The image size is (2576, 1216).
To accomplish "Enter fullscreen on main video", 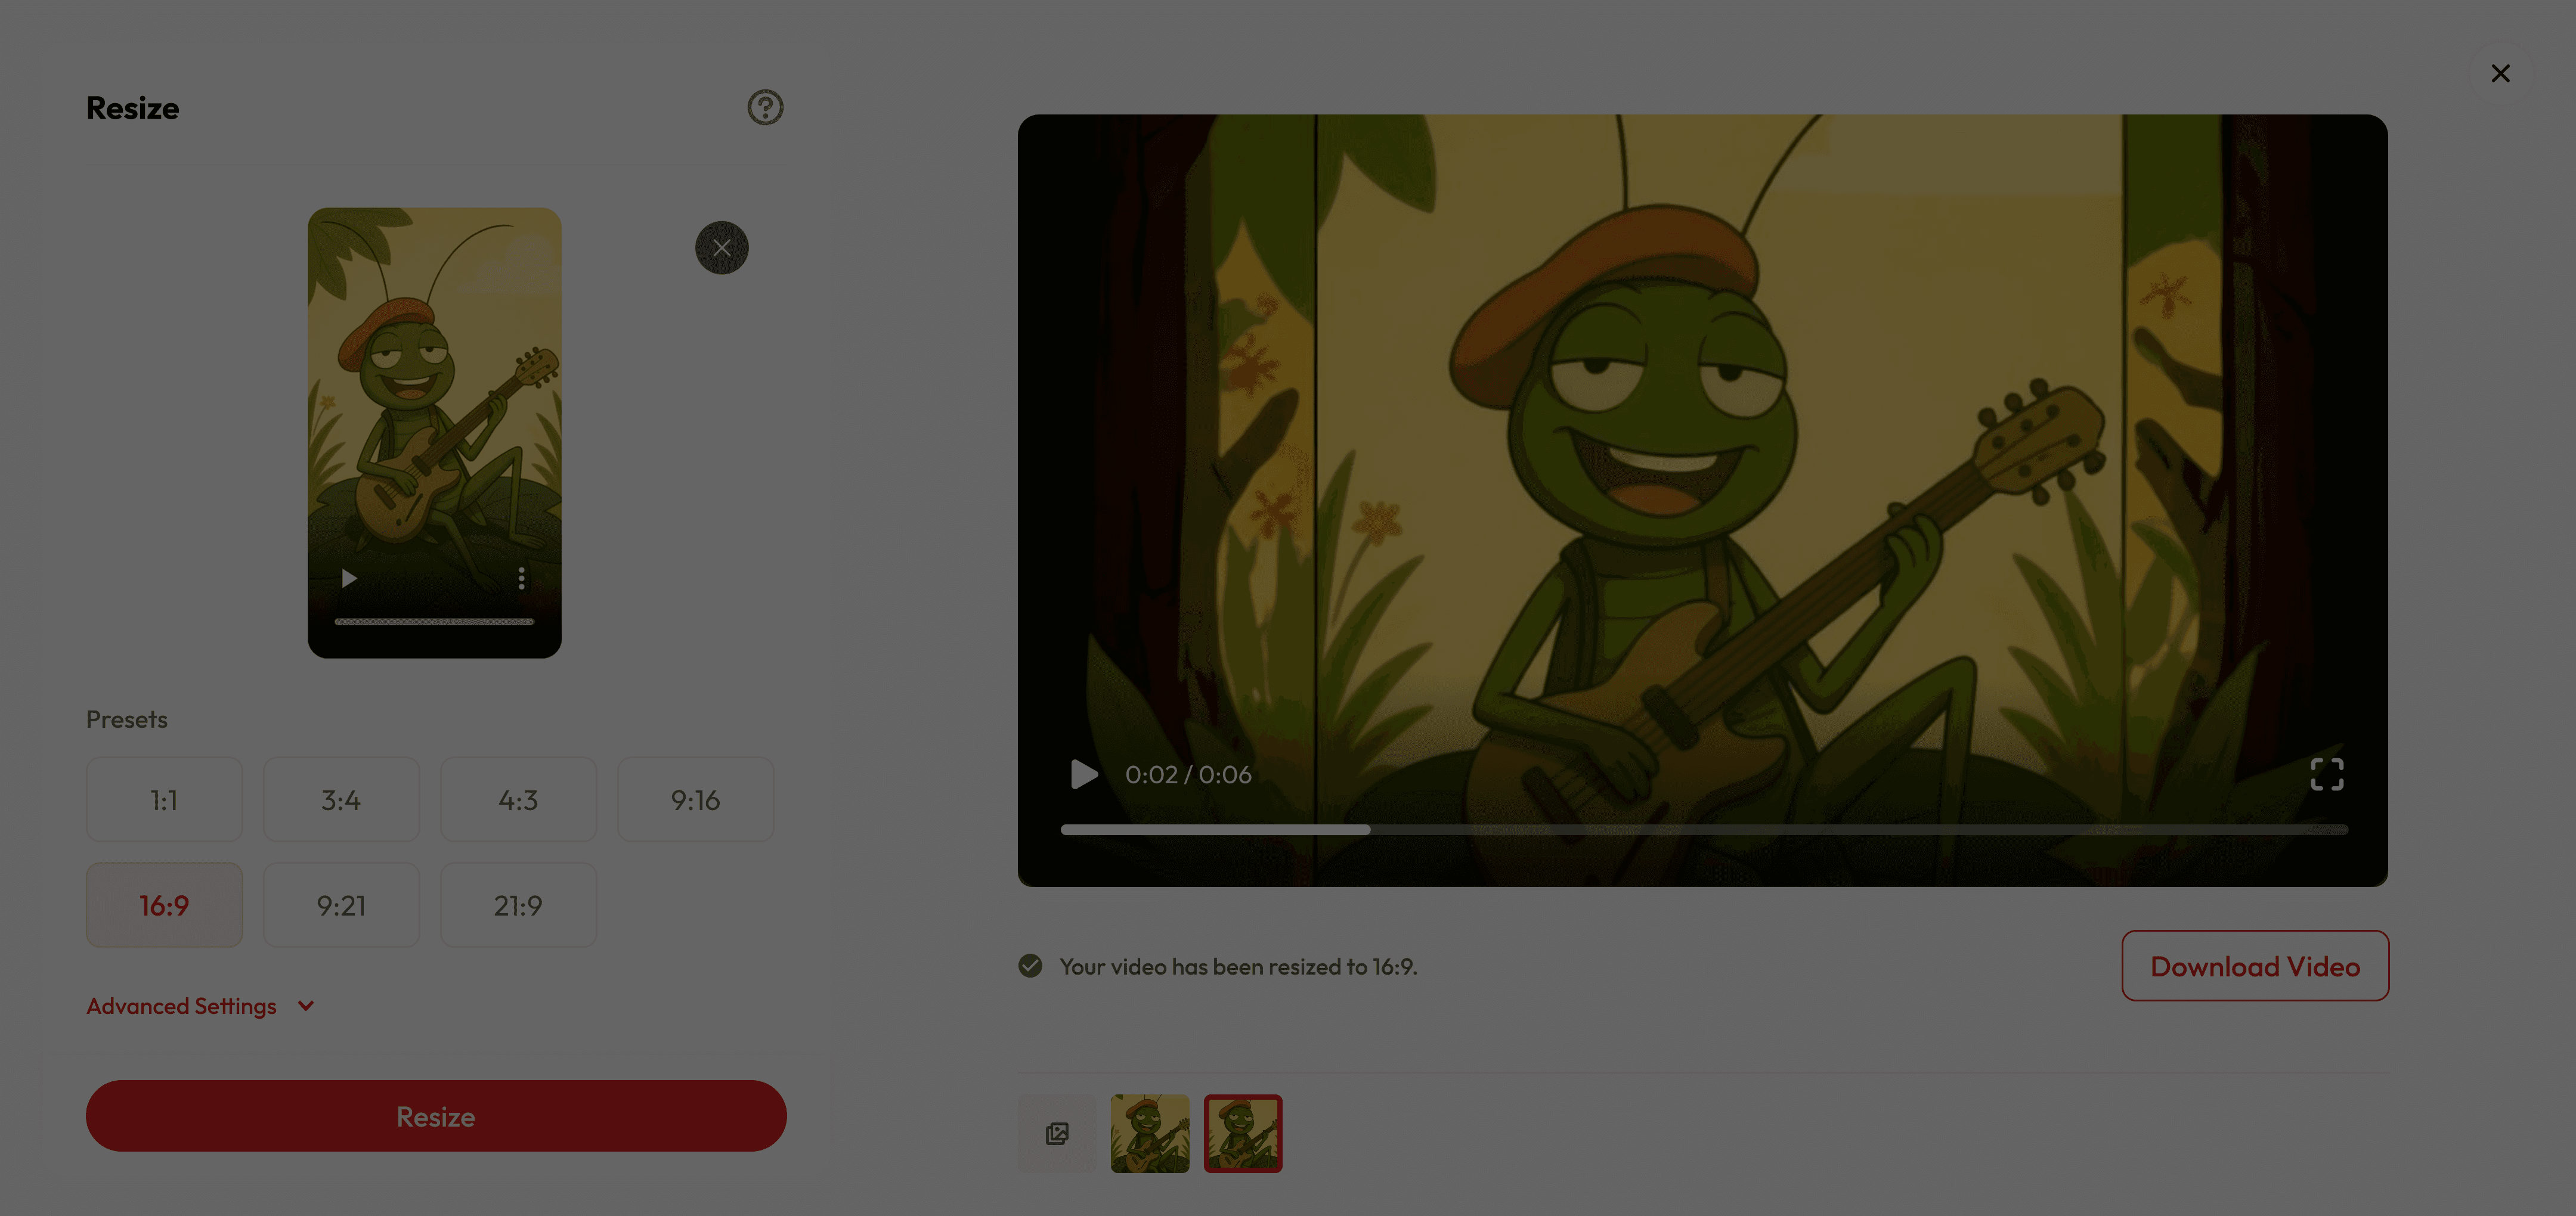I will (2326, 774).
